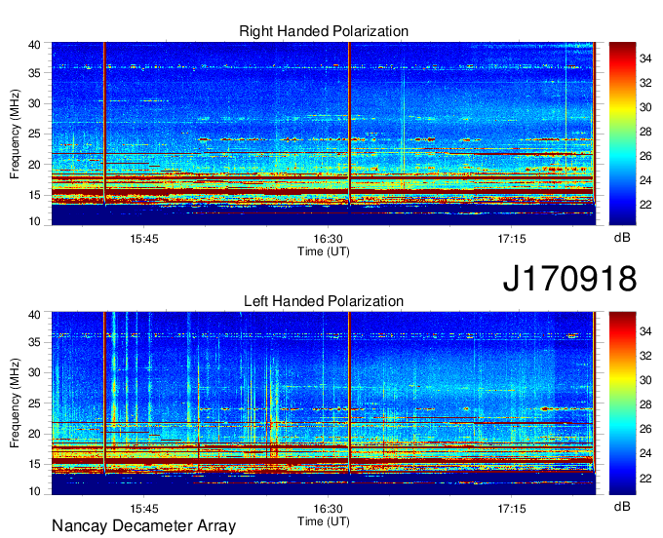
Task: Select the 24 value on the upper color bar
Action: 645,181
